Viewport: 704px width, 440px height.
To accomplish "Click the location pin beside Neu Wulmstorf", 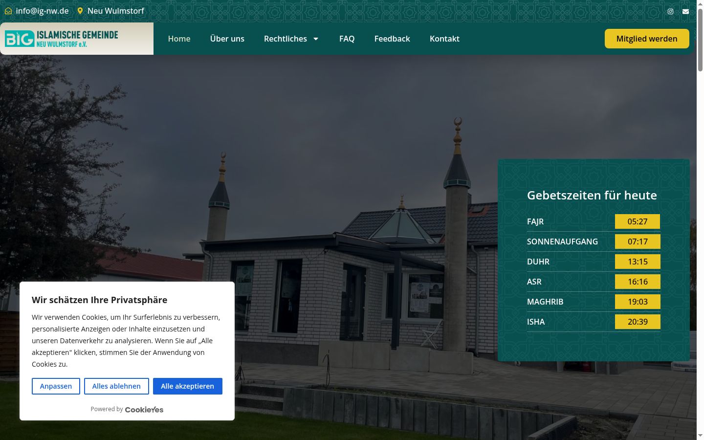I will (x=80, y=11).
